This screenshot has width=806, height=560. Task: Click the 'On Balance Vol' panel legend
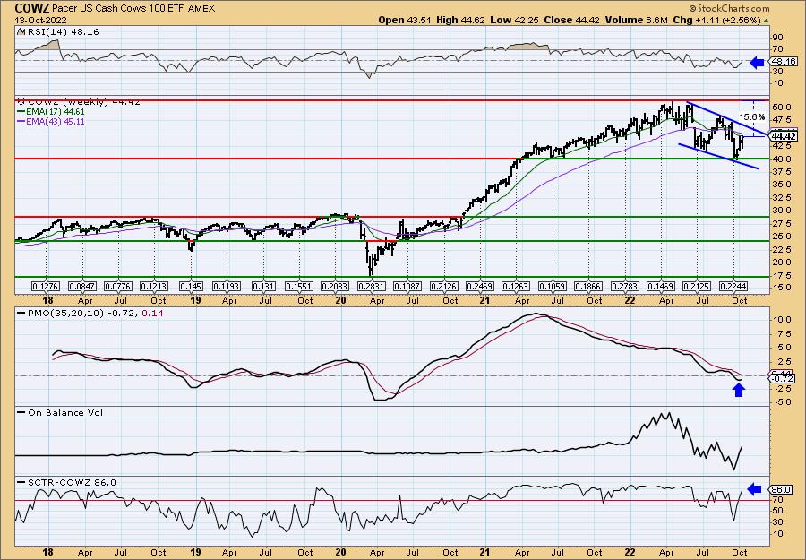tap(60, 412)
